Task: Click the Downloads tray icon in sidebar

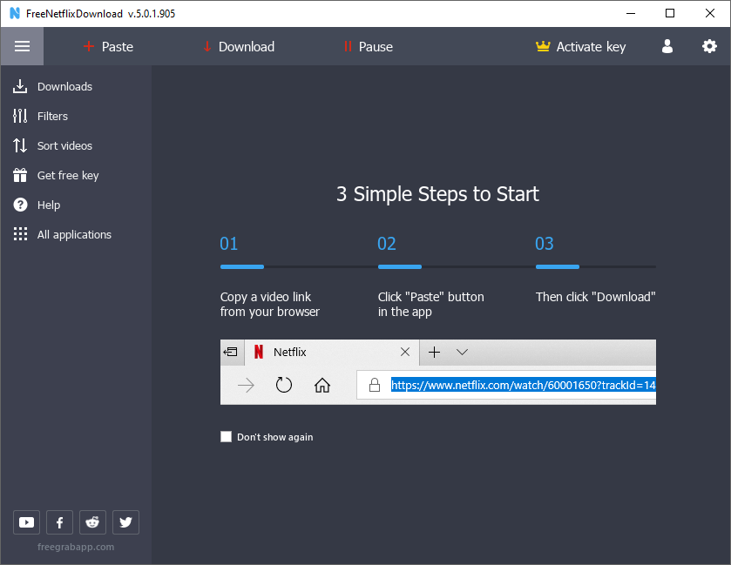Action: pyautogui.click(x=19, y=86)
